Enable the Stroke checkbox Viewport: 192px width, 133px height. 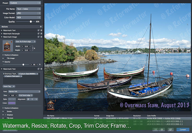(x=6, y=111)
